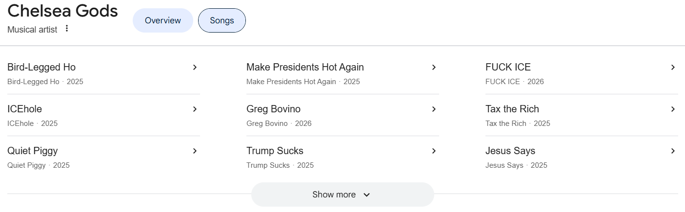Click the chevron beside Jesus Says
The image size is (685, 212).
(x=673, y=151)
